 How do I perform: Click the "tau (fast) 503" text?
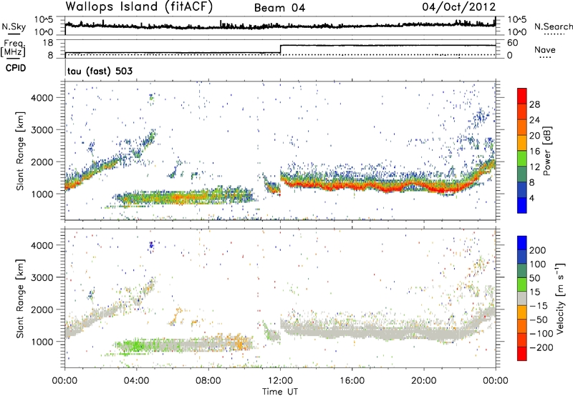click(100, 71)
